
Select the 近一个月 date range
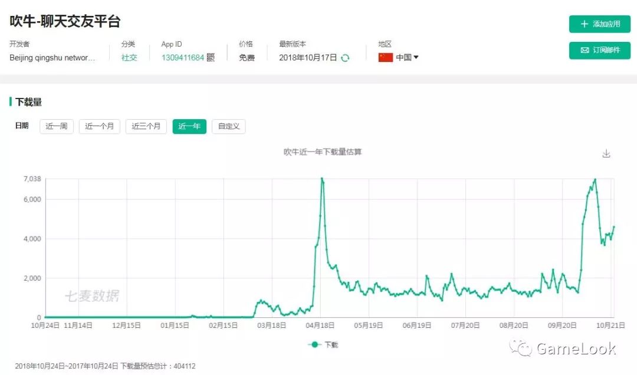[100, 126]
